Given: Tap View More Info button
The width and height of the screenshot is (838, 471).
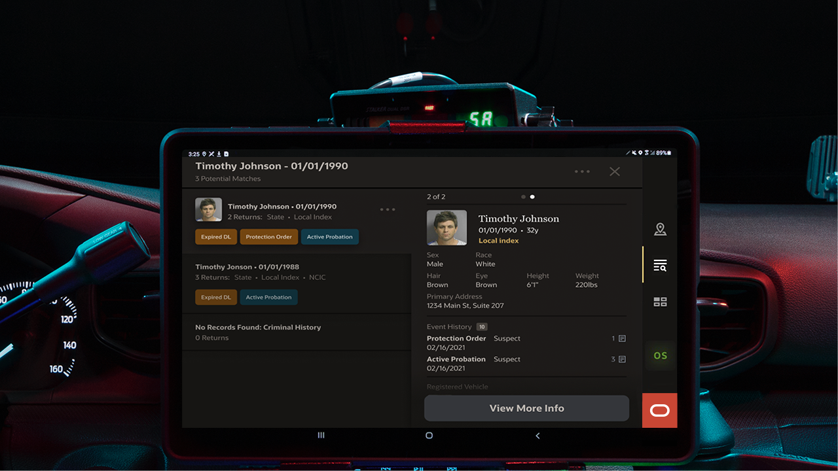Looking at the screenshot, I should tap(526, 408).
